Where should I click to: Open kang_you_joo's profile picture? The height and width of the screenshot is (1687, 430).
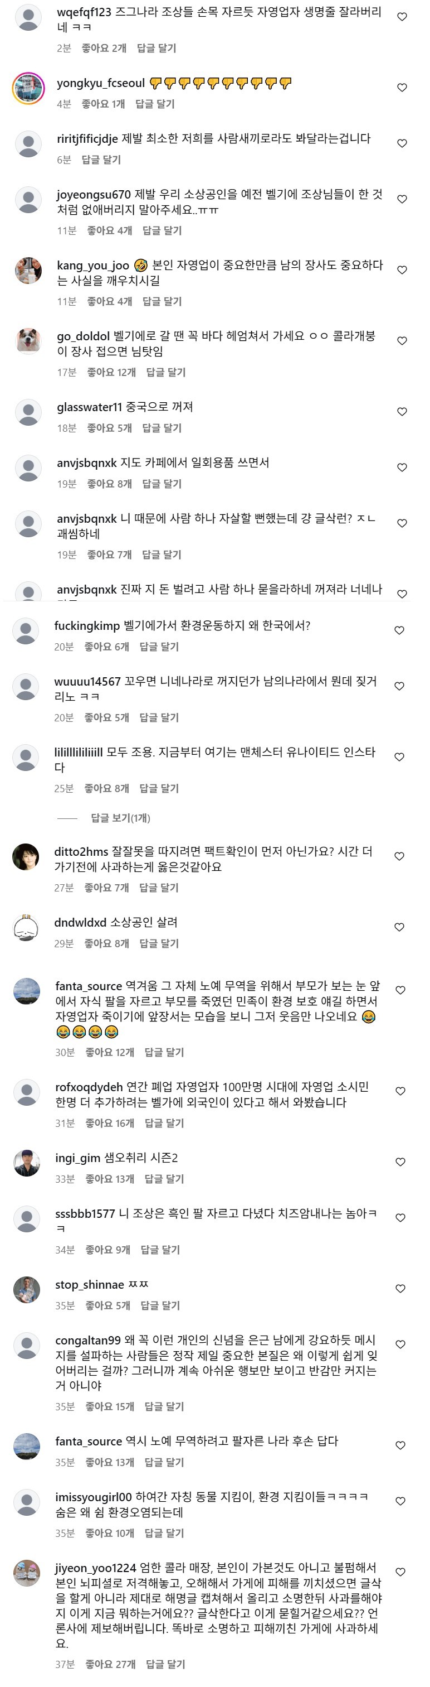point(28,271)
